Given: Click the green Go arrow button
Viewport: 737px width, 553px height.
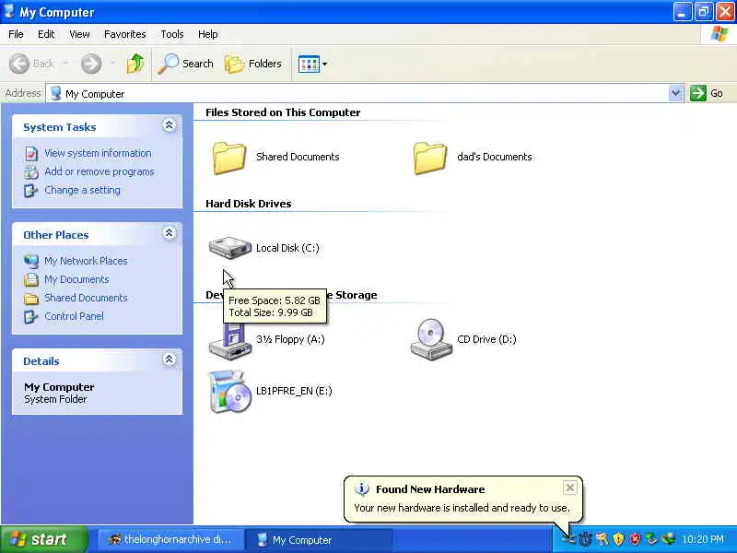Looking at the screenshot, I should [x=698, y=93].
